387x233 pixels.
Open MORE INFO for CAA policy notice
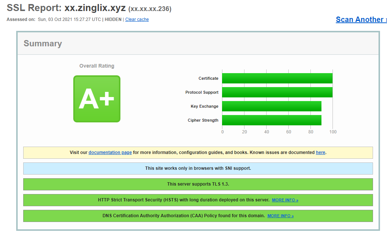[x=281, y=216]
